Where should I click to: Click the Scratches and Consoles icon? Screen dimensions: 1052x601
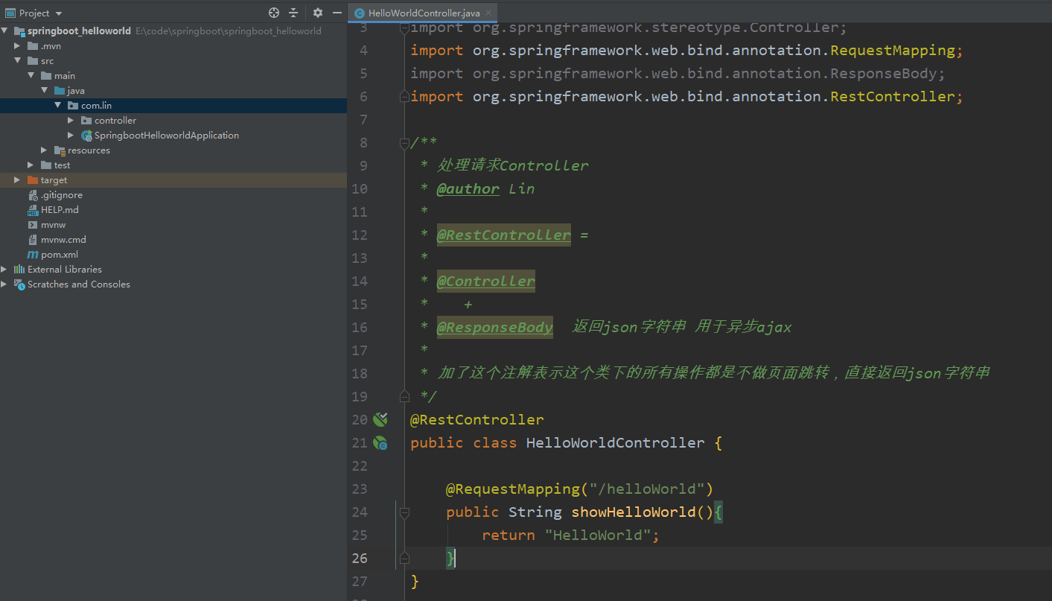(x=19, y=284)
